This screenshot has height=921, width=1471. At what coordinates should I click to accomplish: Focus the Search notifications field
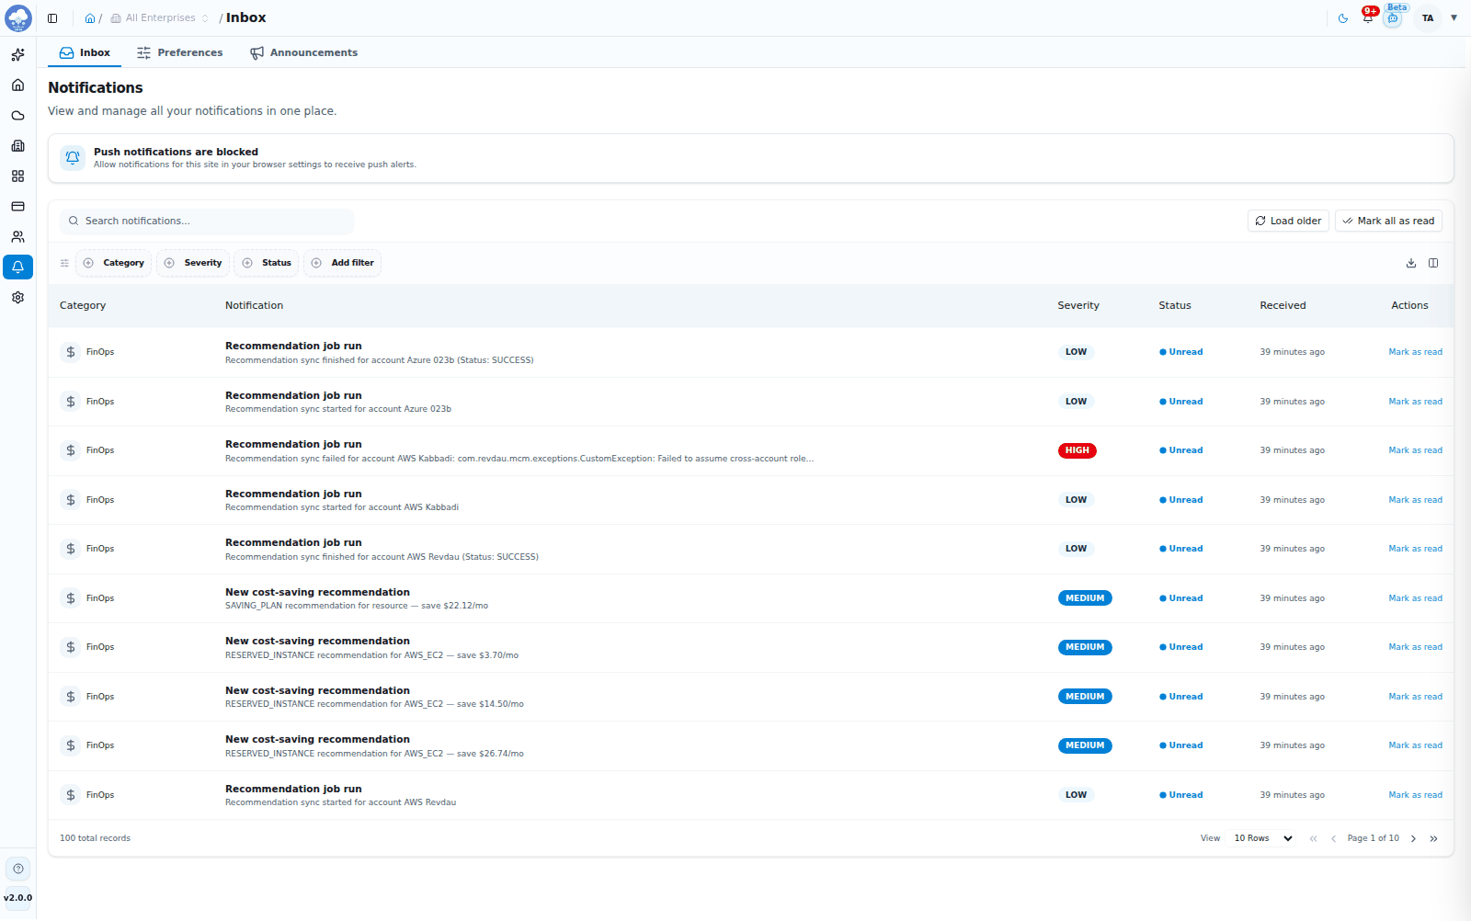tap(207, 222)
